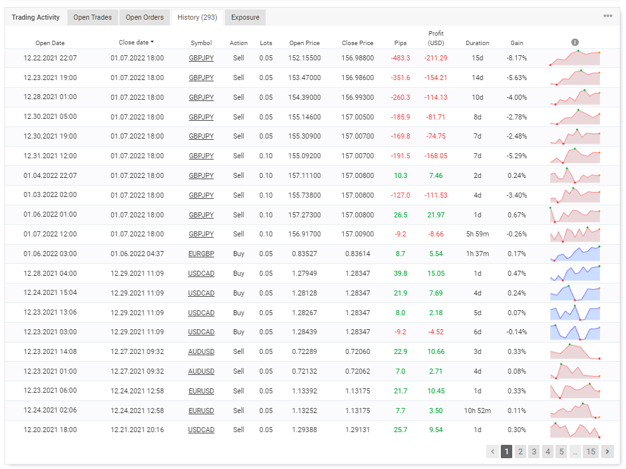626x469 pixels.
Task: Open the Exposure tab
Action: tap(245, 17)
